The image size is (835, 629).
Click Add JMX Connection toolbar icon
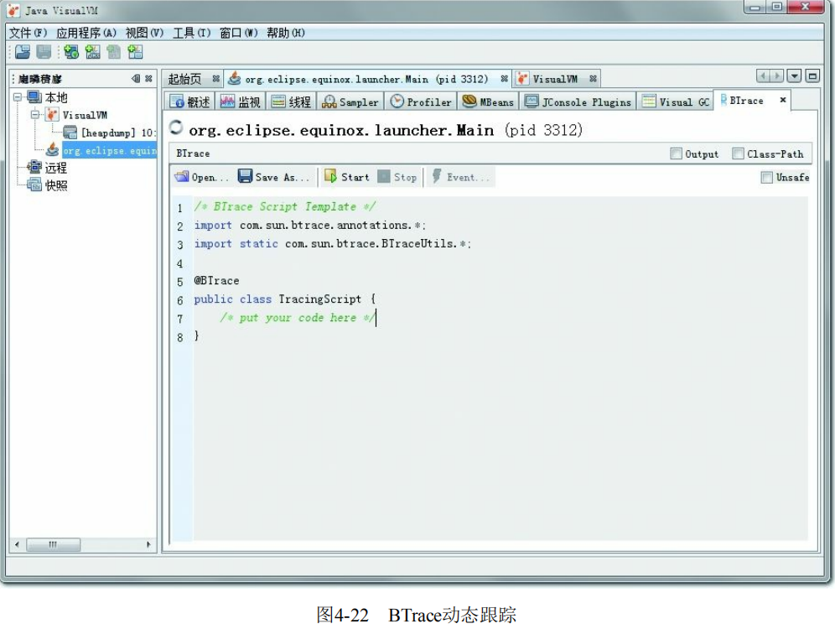pyautogui.click(x=93, y=52)
